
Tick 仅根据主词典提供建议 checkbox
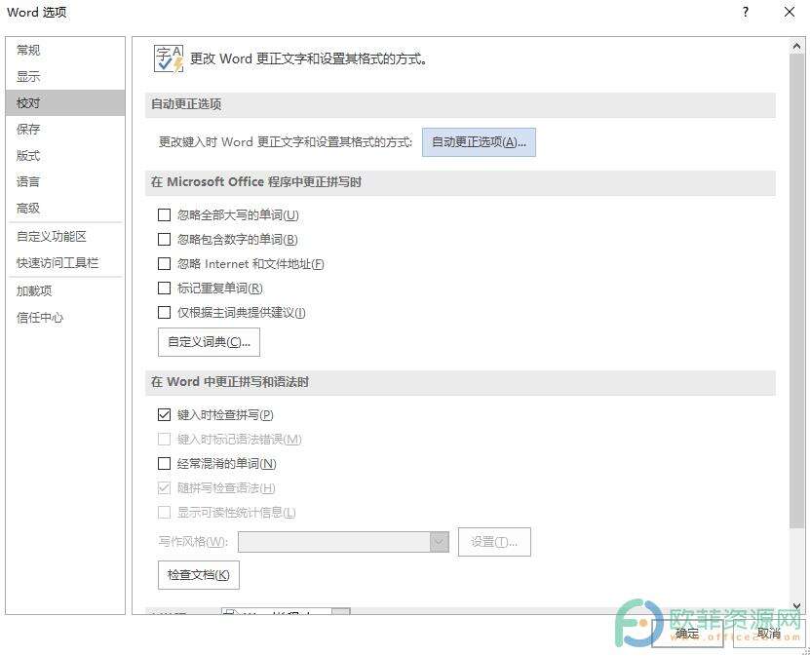[164, 313]
